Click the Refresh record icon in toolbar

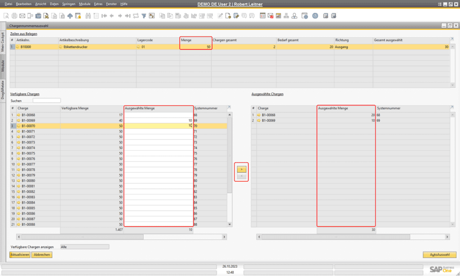(136, 16)
